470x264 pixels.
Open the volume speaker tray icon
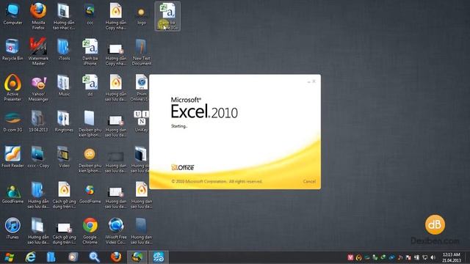[433, 257]
